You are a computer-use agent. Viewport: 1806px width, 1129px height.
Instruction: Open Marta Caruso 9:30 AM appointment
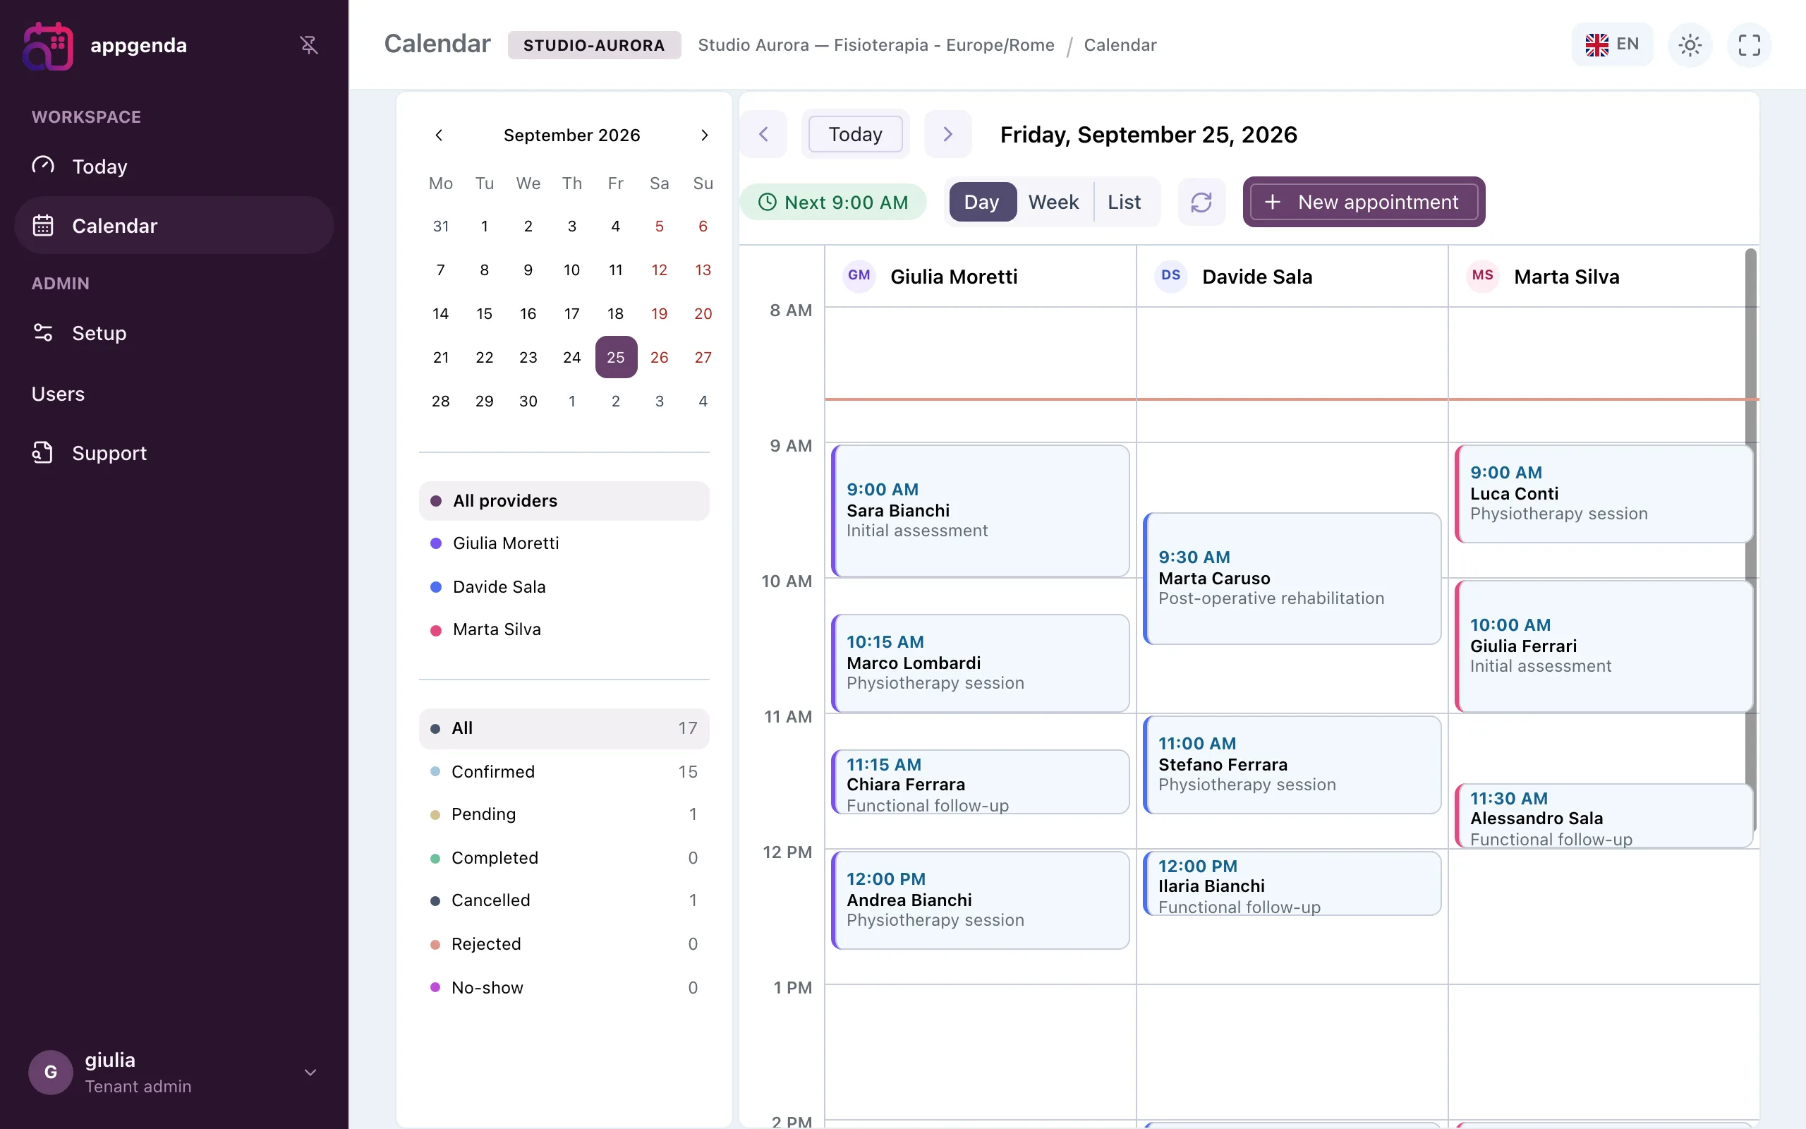click(x=1292, y=579)
